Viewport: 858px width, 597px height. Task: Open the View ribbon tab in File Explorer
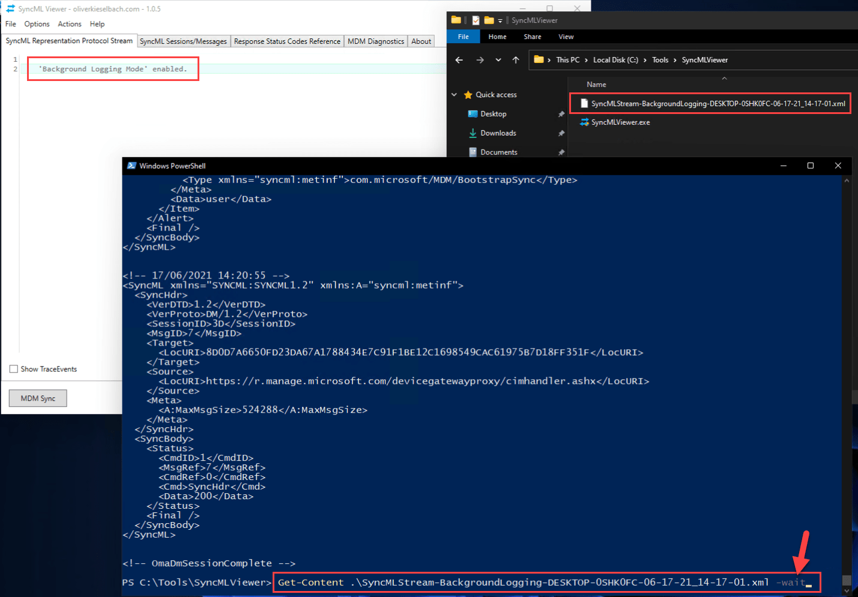[566, 37]
